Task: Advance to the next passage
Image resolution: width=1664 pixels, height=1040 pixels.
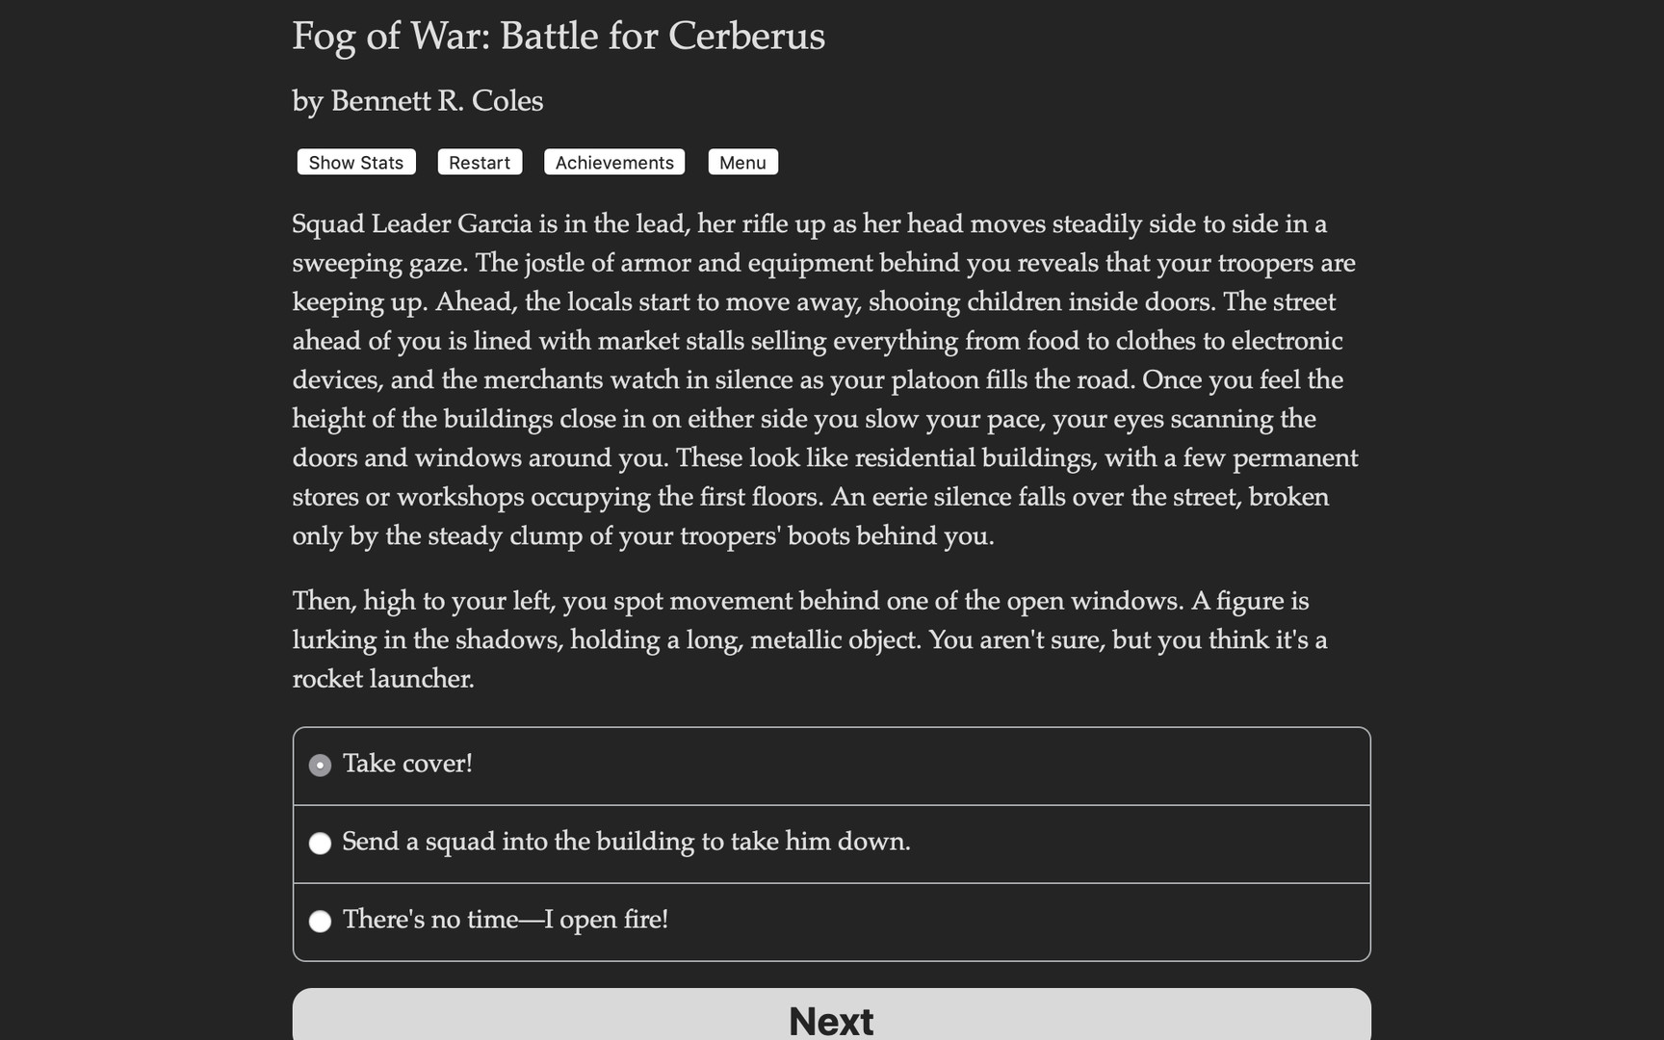Action: pos(831,1019)
